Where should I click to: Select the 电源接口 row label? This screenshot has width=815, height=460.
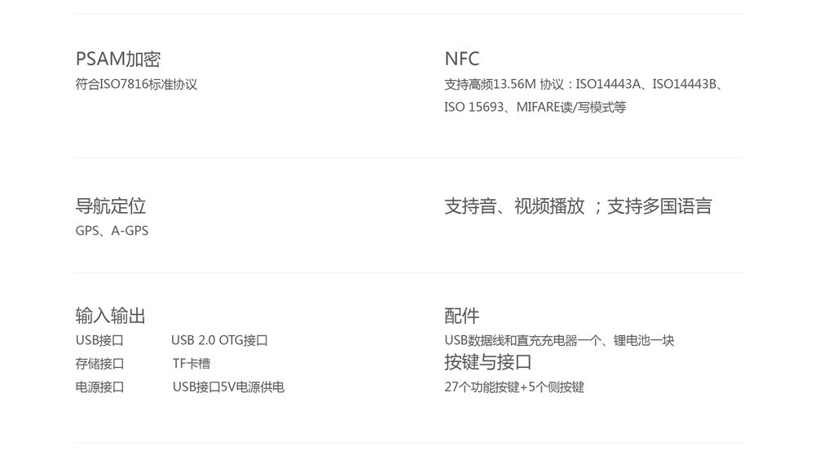click(99, 387)
